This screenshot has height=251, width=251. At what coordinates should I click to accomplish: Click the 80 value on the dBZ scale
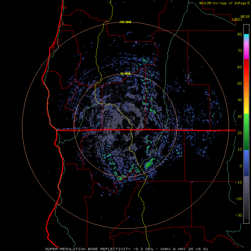pos(240,34)
